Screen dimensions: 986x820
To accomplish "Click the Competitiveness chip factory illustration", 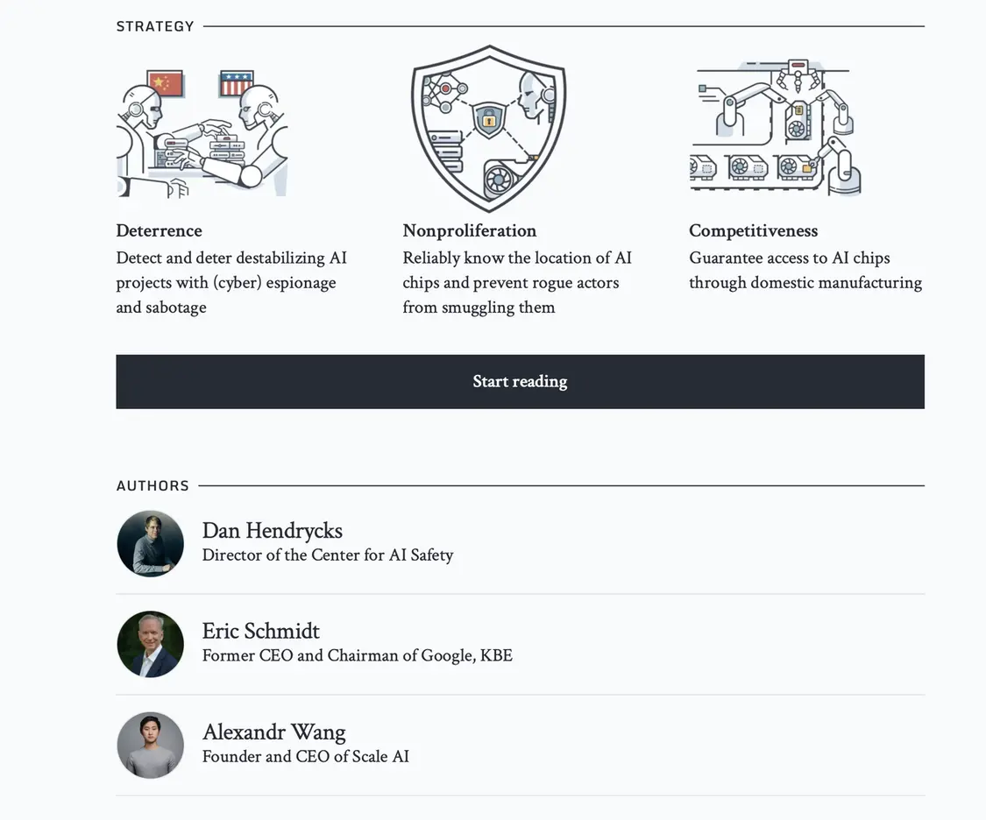I will (x=776, y=128).
